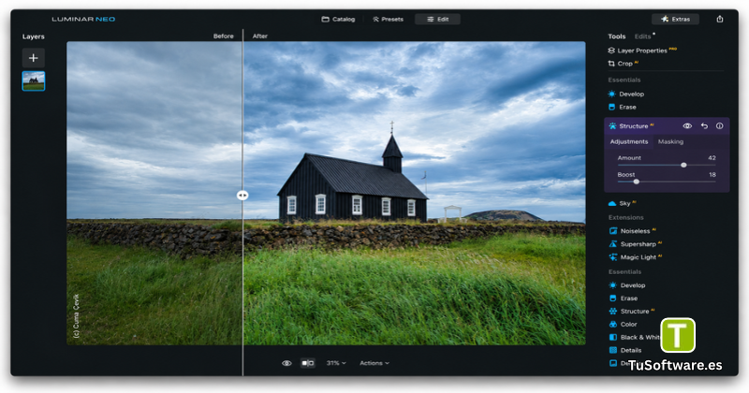Reset Structure adjustments with undo arrow

704,126
